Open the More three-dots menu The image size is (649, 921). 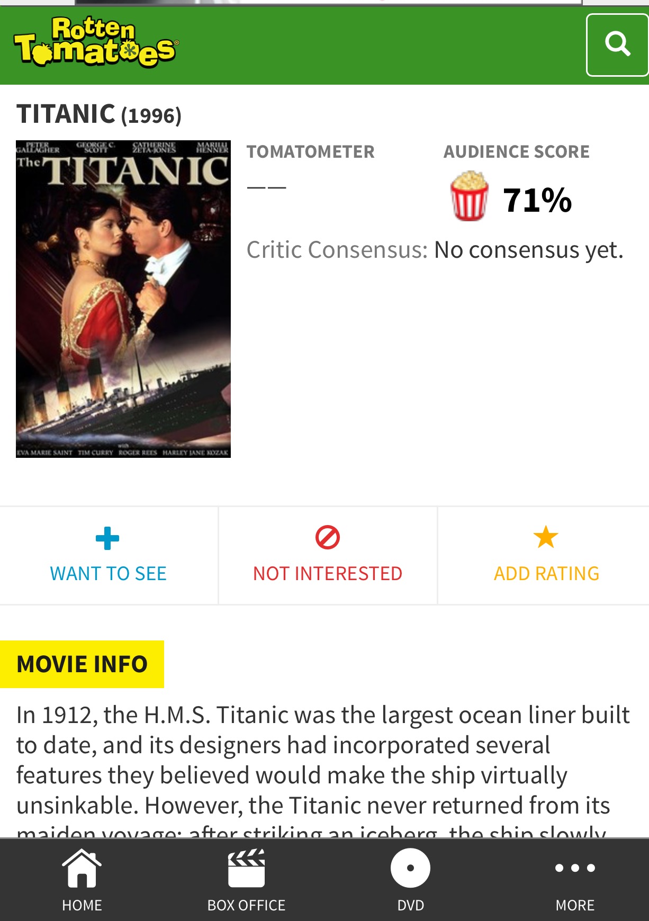pos(575,869)
